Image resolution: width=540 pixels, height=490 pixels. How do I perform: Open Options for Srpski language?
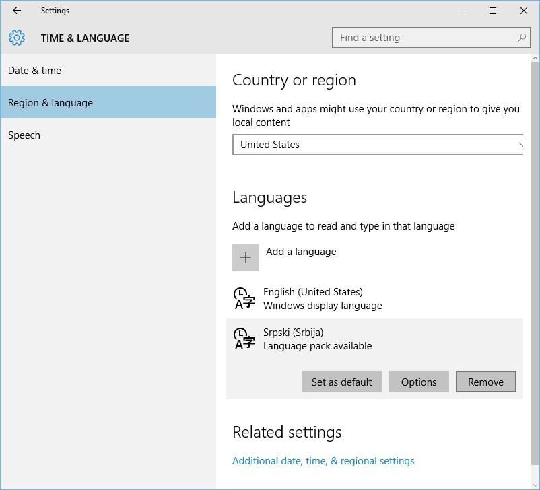(x=418, y=382)
